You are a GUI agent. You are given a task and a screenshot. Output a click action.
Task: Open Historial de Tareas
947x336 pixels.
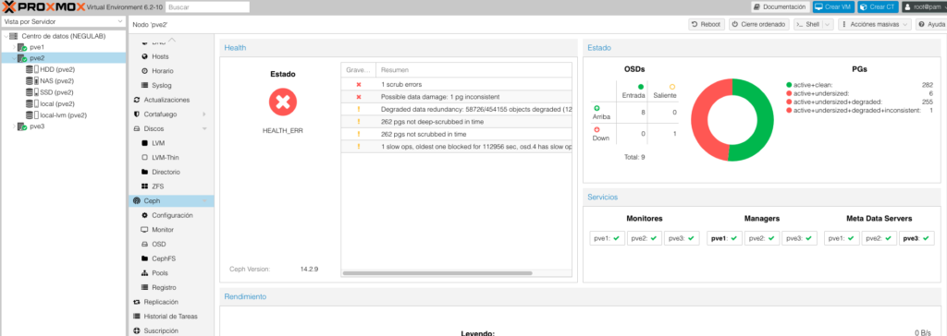(170, 316)
